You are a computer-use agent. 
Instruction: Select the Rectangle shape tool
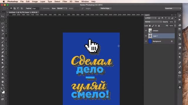(x=3, y=78)
